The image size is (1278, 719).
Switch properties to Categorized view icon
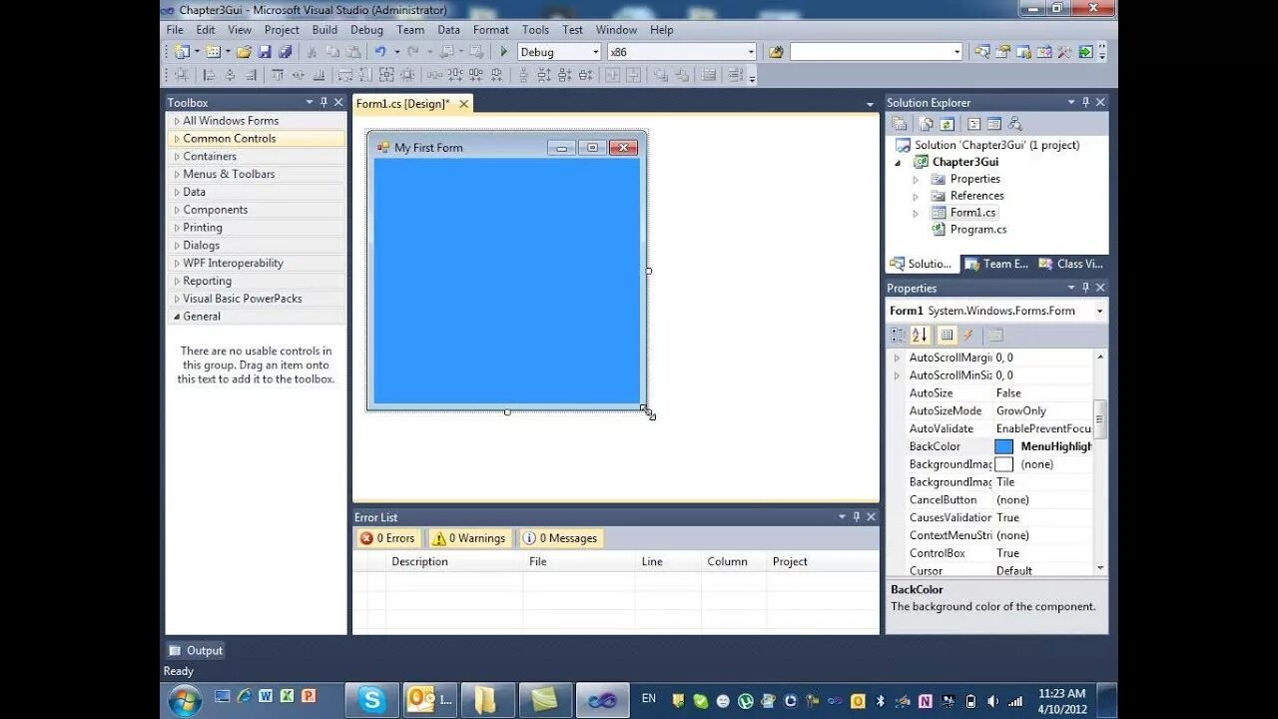tap(899, 336)
